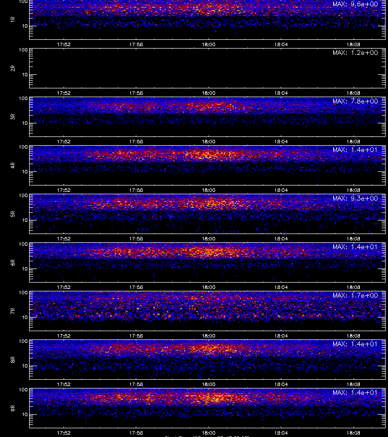Click MAX: 1.4e+01 in the 4R panel
Image resolution: width=388 pixels, height=437 pixels.
click(x=356, y=150)
